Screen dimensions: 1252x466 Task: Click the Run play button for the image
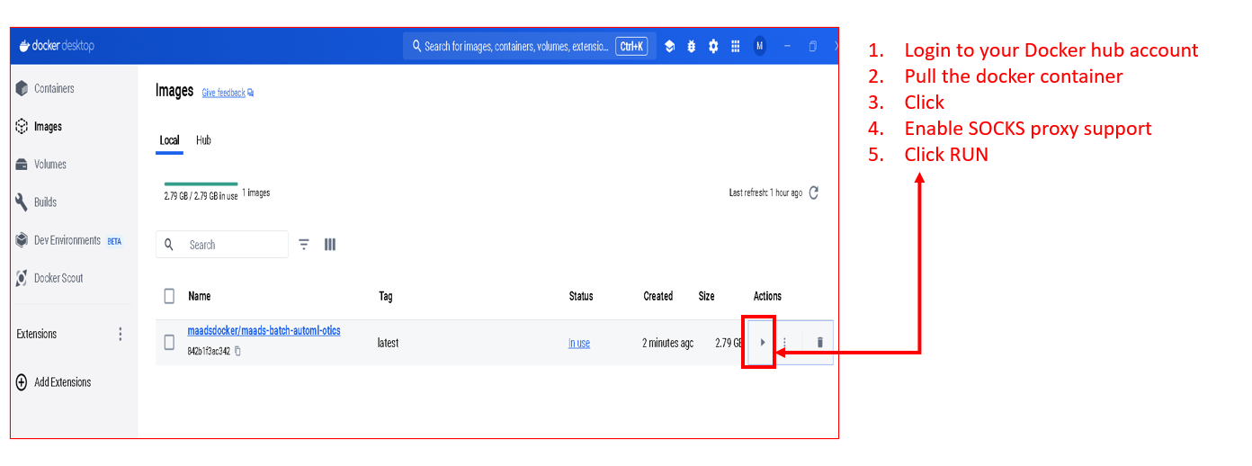pos(763,343)
